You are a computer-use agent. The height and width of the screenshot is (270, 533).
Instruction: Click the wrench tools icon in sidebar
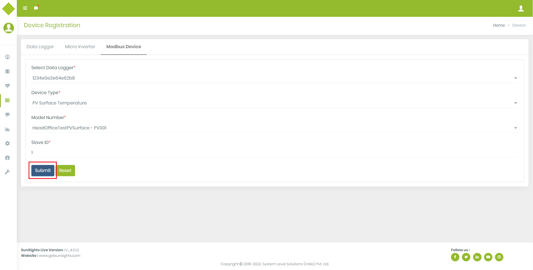tap(8, 172)
